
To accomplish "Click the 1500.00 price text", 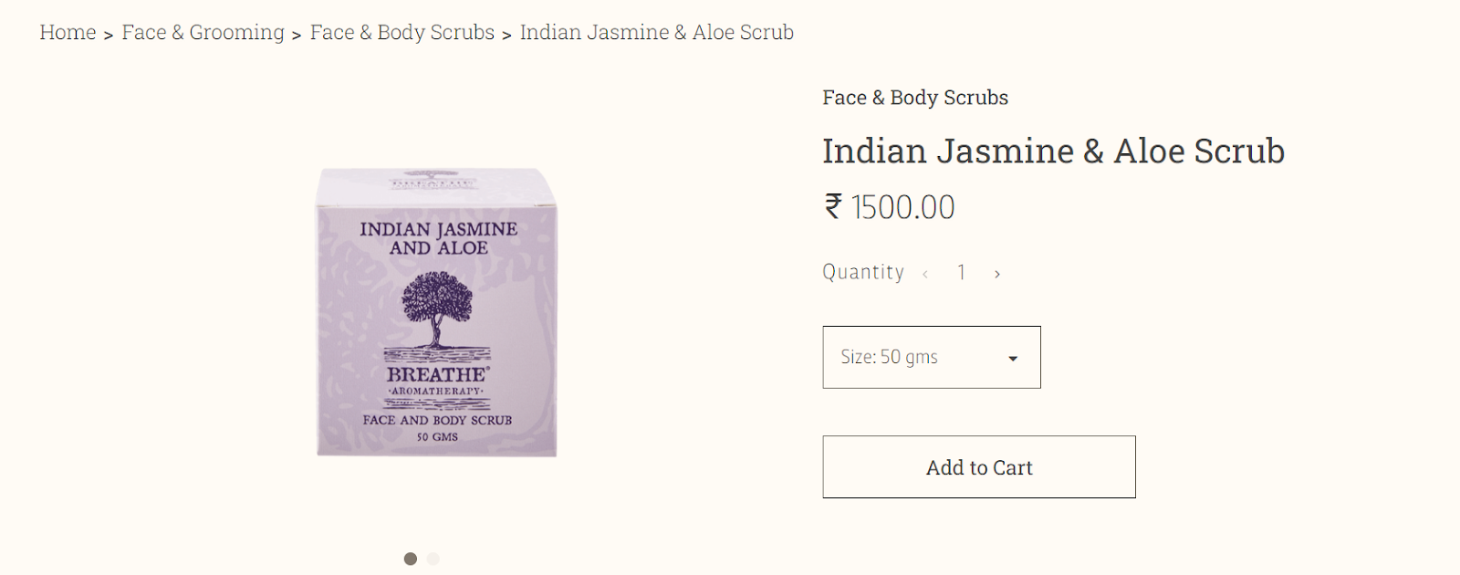I will tap(902, 207).
